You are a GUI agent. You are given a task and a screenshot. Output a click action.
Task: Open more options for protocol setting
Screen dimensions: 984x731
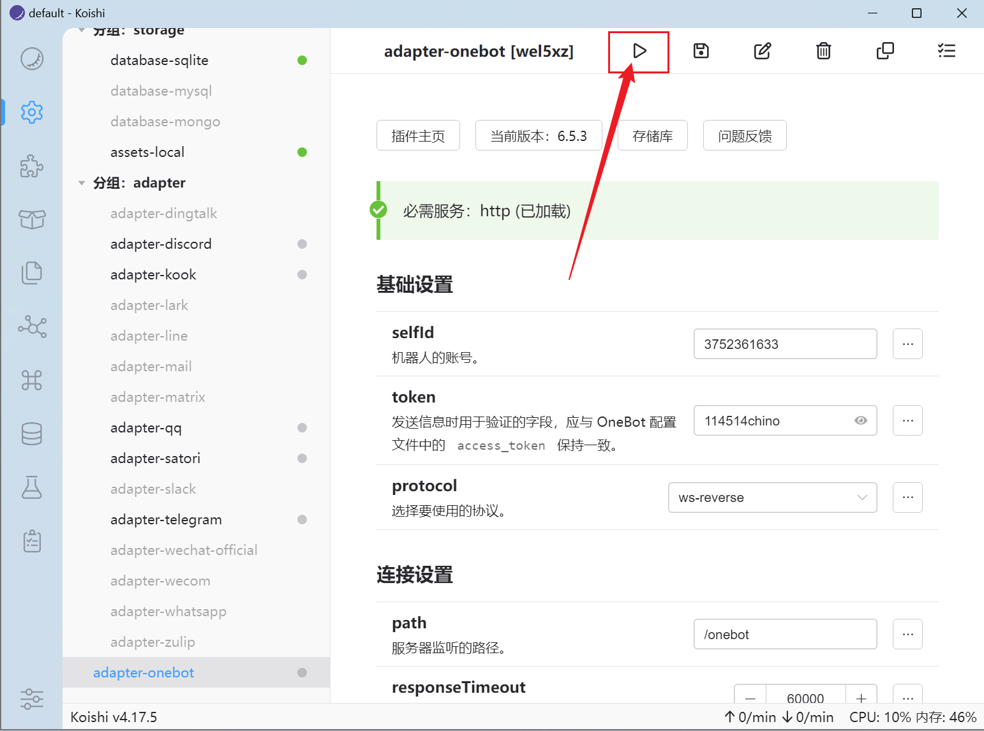click(x=907, y=498)
